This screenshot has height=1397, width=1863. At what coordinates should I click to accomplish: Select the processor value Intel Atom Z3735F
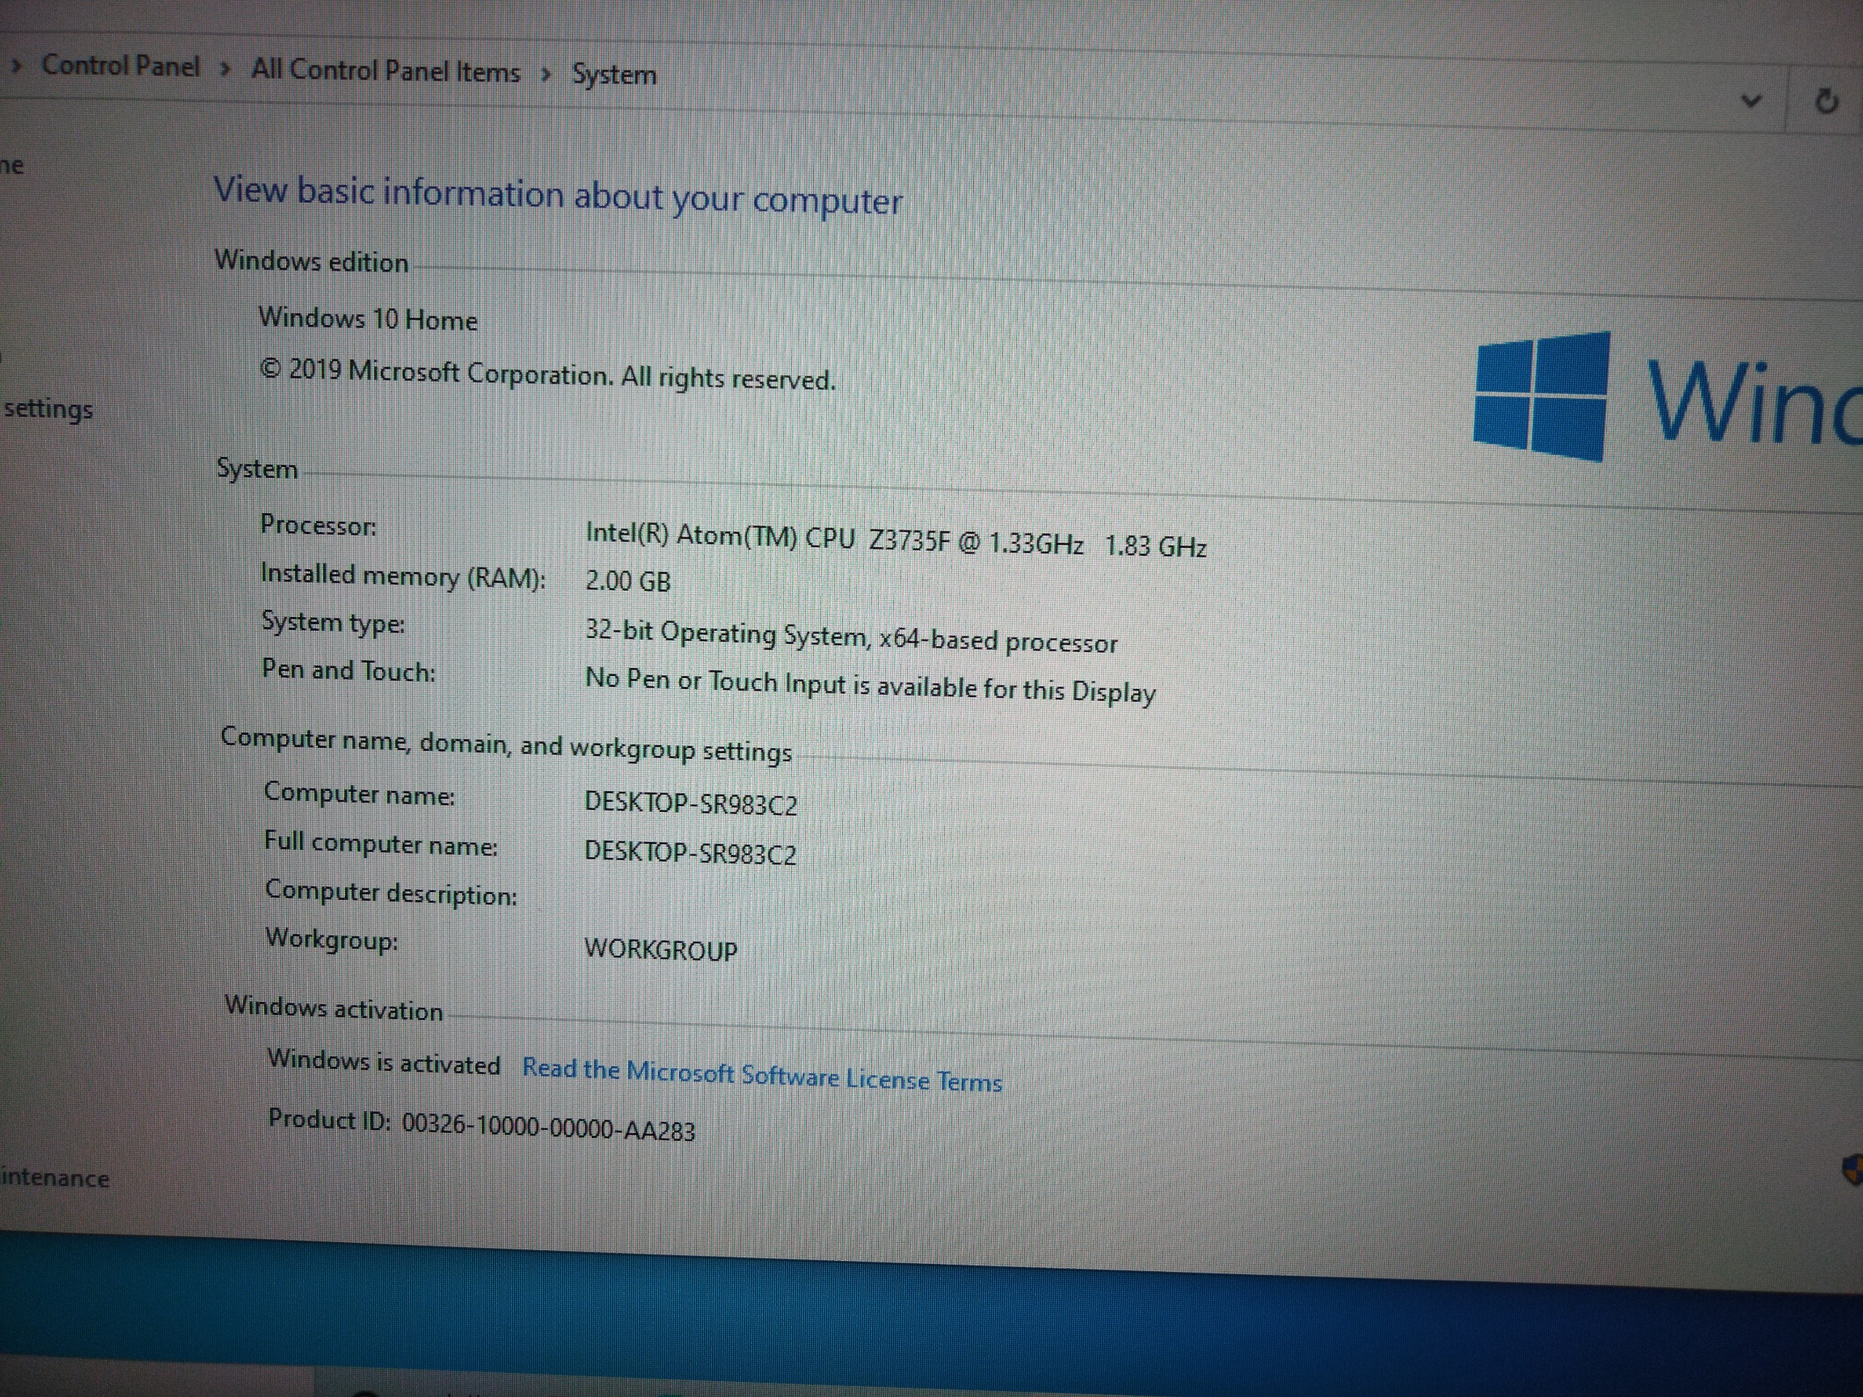click(x=896, y=540)
